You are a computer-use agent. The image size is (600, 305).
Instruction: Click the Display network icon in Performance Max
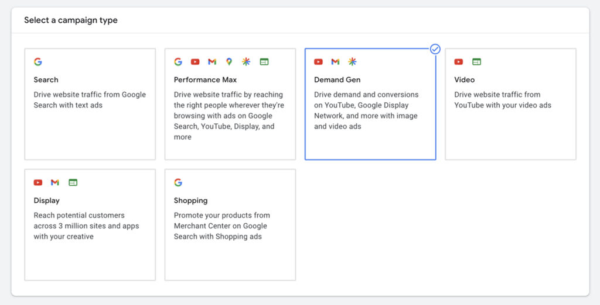click(264, 62)
